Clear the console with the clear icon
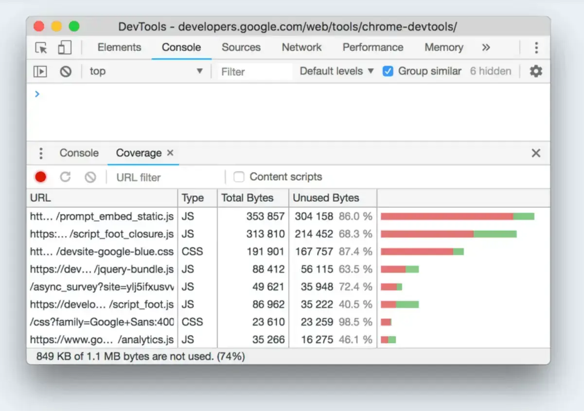584x411 pixels. point(66,71)
